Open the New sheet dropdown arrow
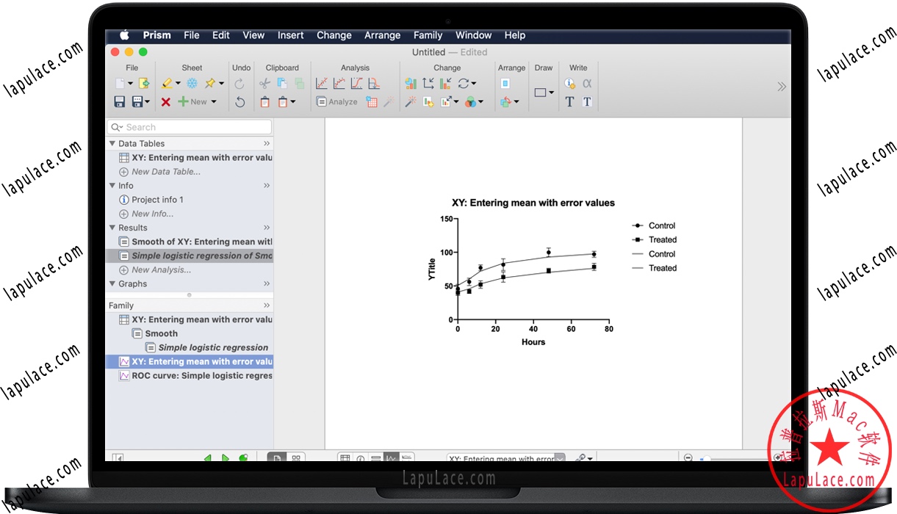Screen dimensions: 897x514 click(214, 102)
